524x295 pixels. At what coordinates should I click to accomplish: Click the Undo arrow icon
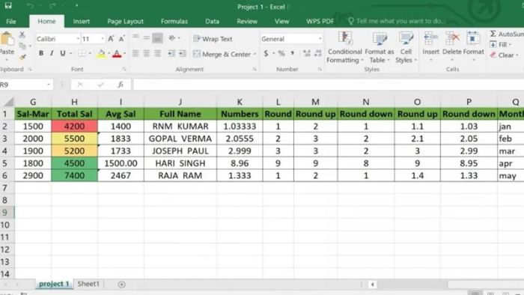31,6
